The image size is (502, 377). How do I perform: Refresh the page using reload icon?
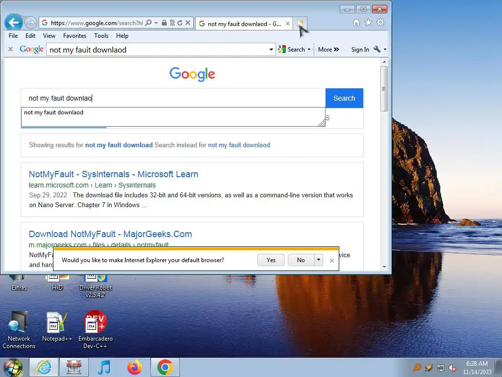[x=180, y=23]
